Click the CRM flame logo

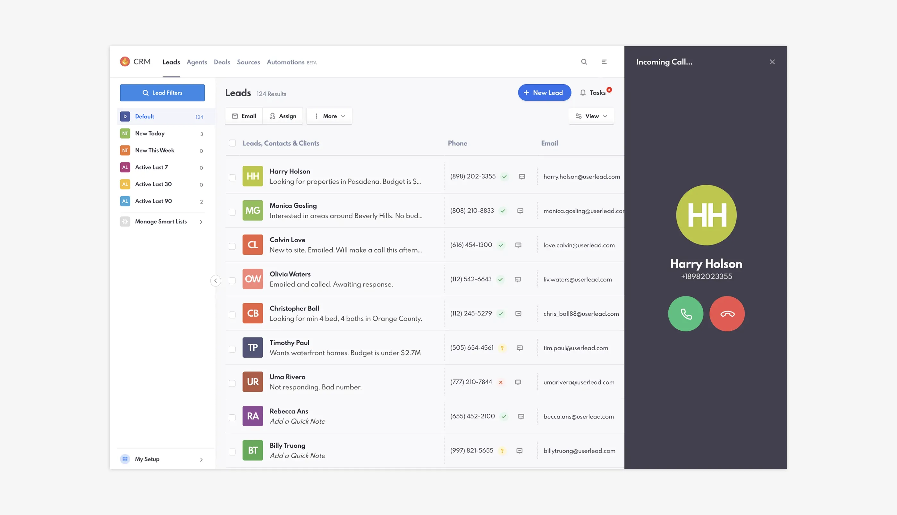click(124, 62)
